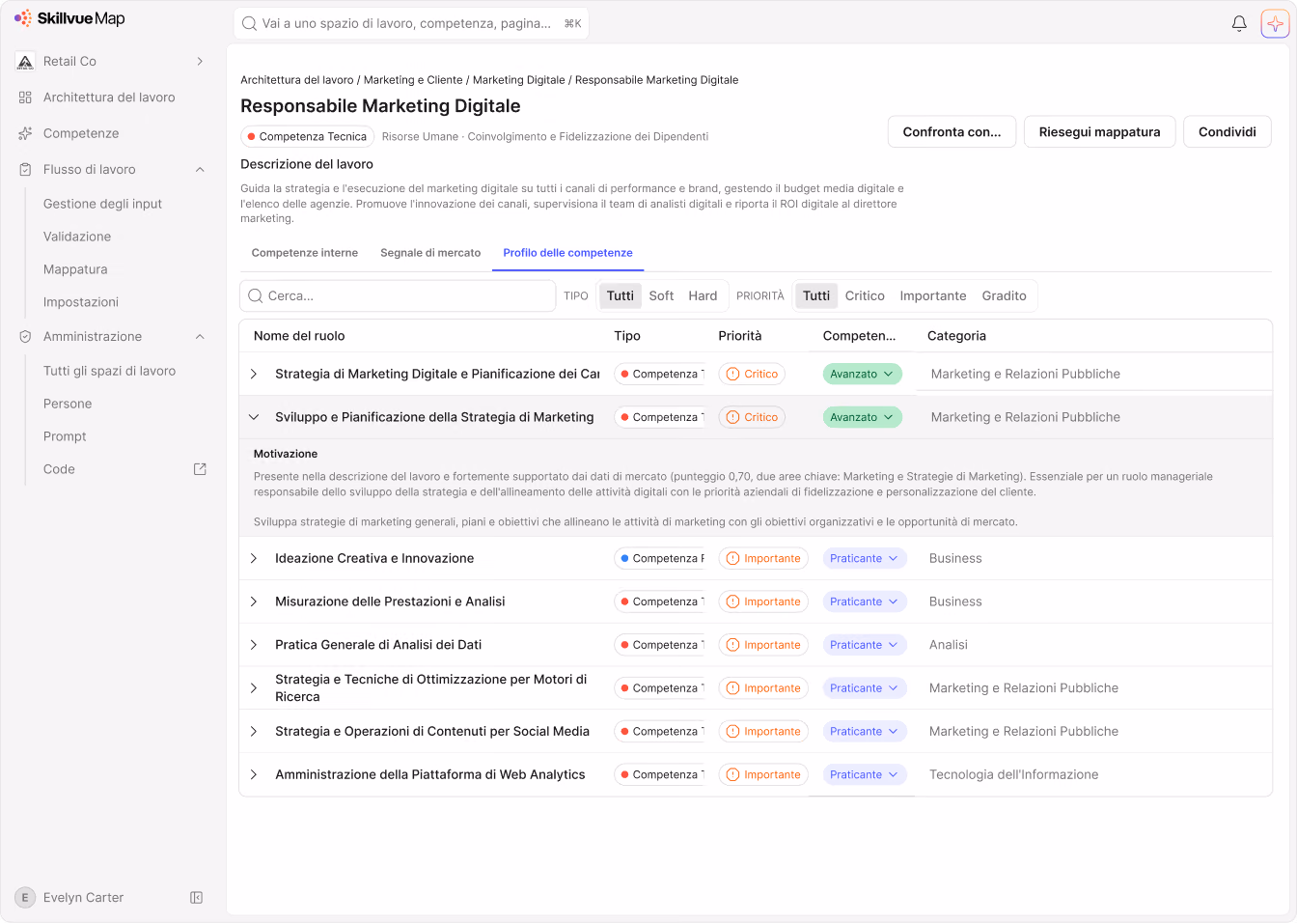This screenshot has height=923, width=1297.
Task: Click the Retail Co workspace logo icon
Action: (26, 61)
